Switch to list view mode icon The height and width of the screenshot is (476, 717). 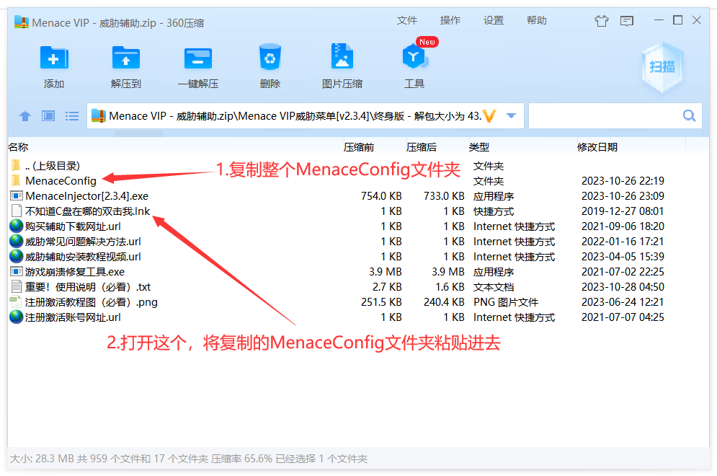(72, 116)
